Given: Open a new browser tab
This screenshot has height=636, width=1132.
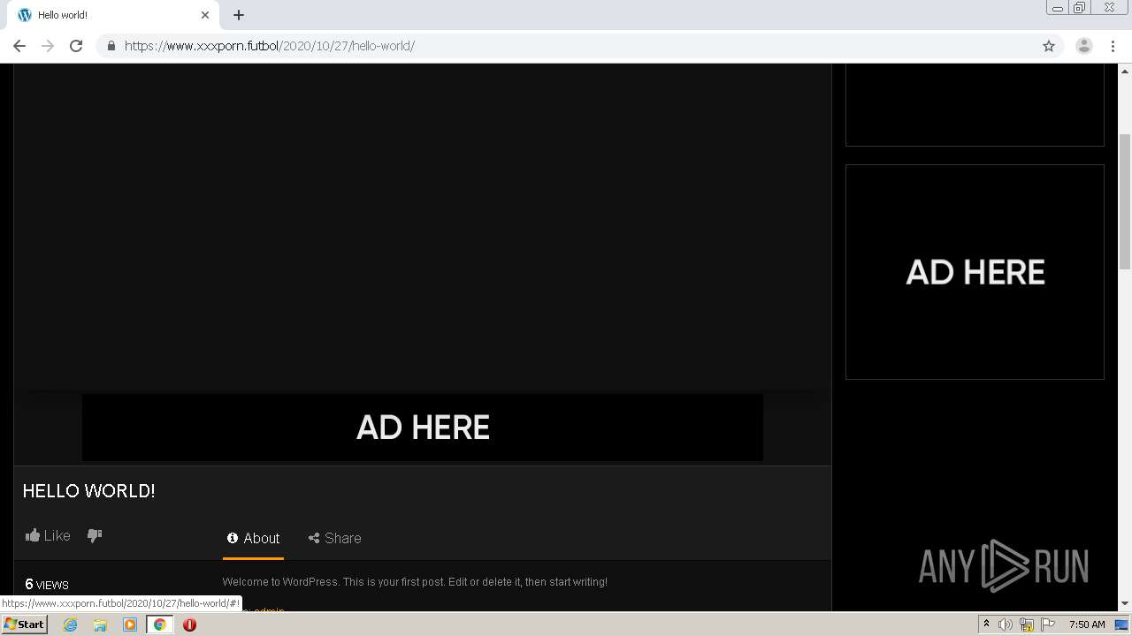Looking at the screenshot, I should pos(239,15).
